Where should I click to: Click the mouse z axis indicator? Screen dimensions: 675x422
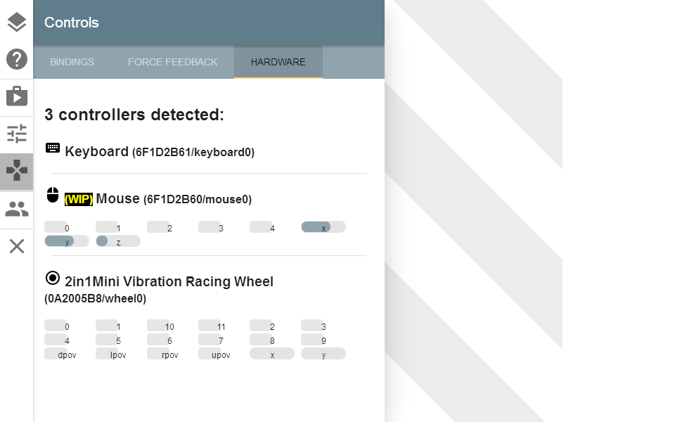118,241
